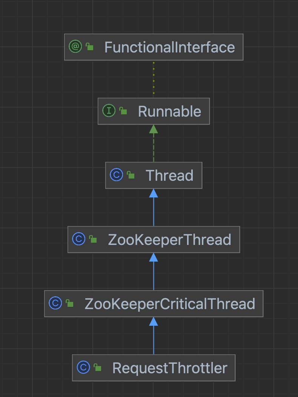Click the green dashed arrow from Thread to Runnable

[154, 147]
